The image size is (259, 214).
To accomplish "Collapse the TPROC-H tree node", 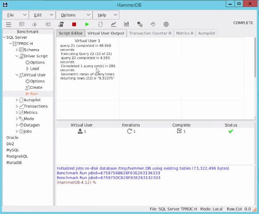I will click(11, 44).
